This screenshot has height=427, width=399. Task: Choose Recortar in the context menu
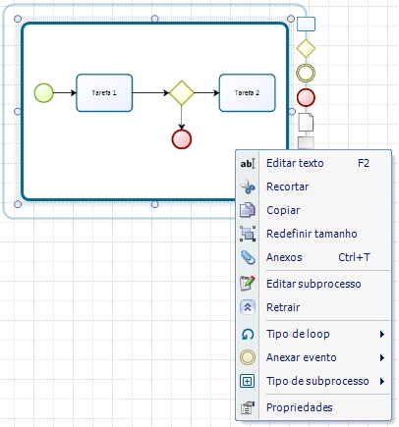[x=313, y=187]
